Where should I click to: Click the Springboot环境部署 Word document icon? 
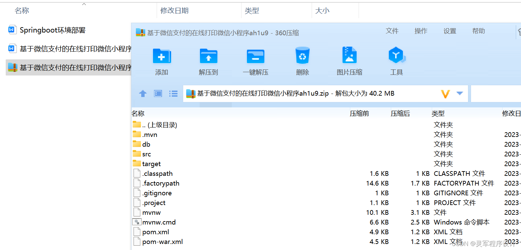click(12, 30)
